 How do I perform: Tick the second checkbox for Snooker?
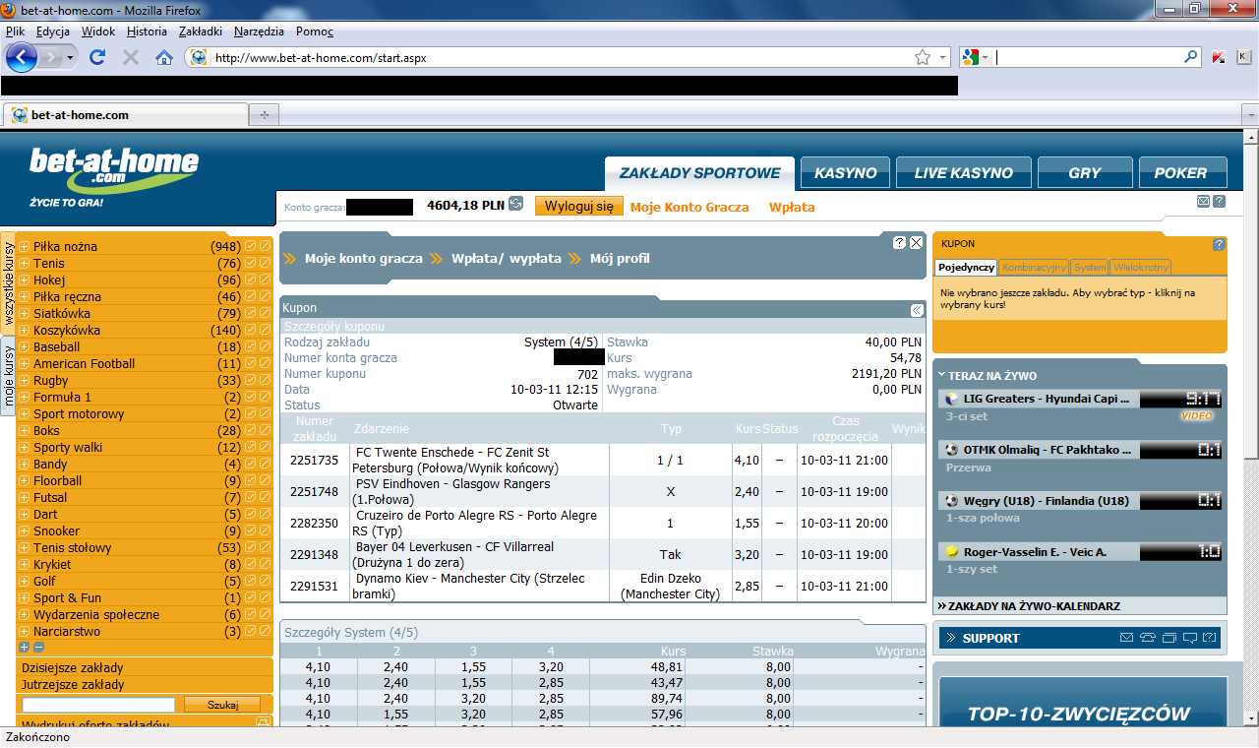265,530
